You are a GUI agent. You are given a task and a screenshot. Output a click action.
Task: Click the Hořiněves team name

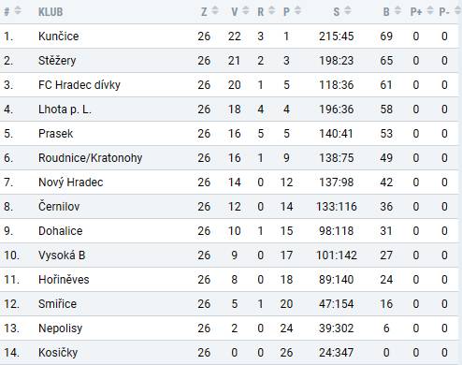coord(64,280)
